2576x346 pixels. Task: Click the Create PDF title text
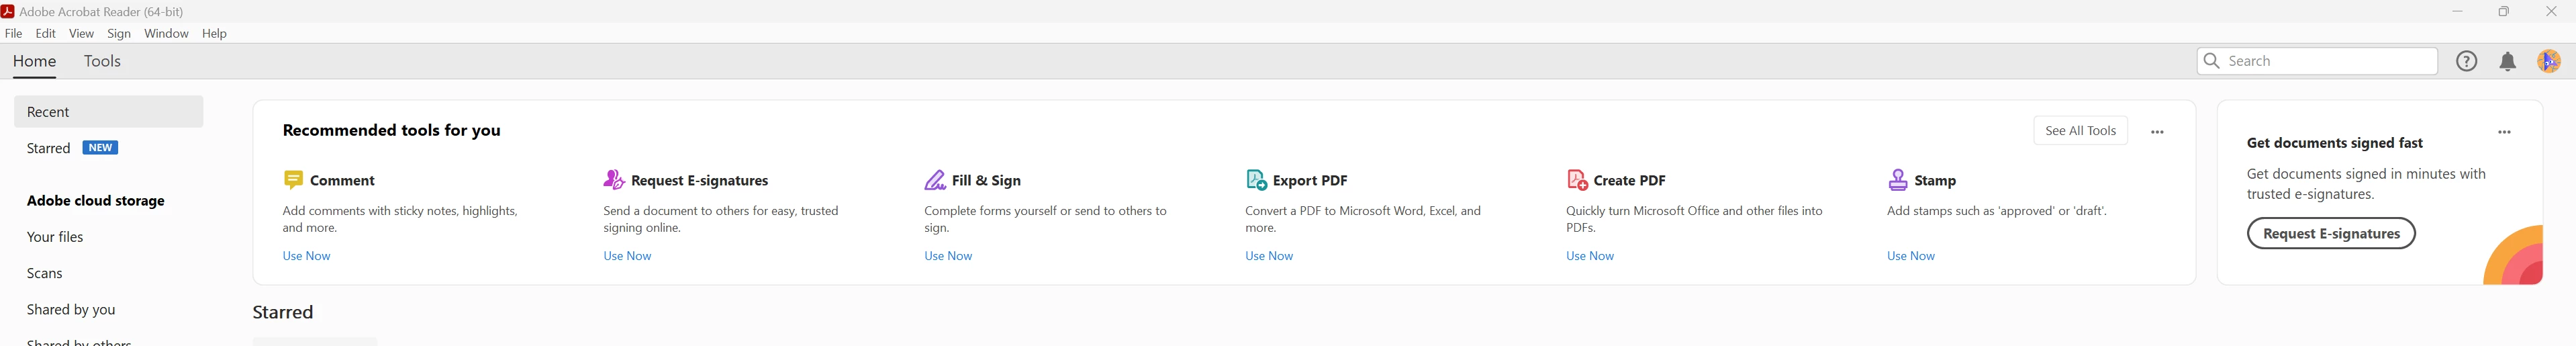point(1630,181)
